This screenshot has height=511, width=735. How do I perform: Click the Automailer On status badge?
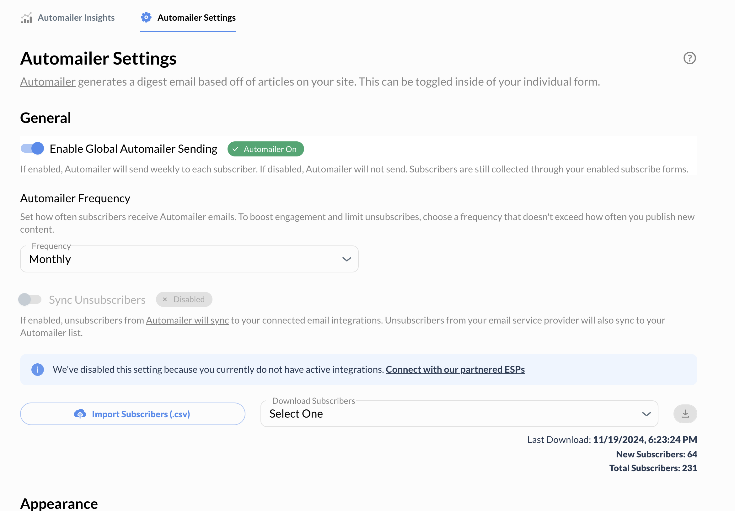pyautogui.click(x=266, y=149)
